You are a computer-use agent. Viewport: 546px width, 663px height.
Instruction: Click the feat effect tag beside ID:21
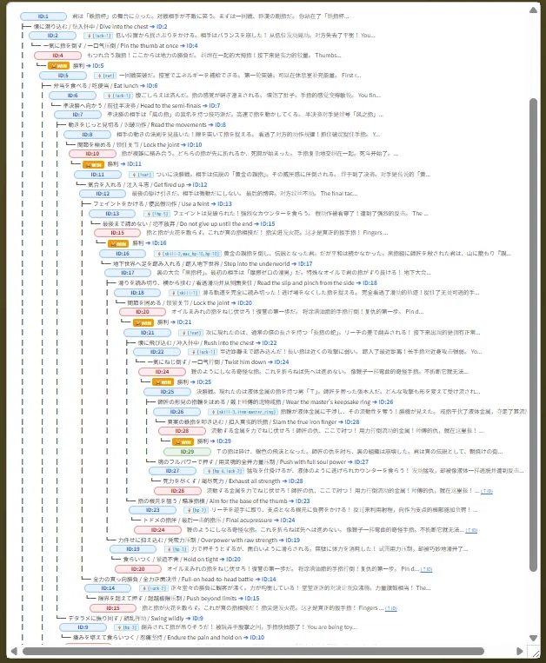(x=190, y=333)
